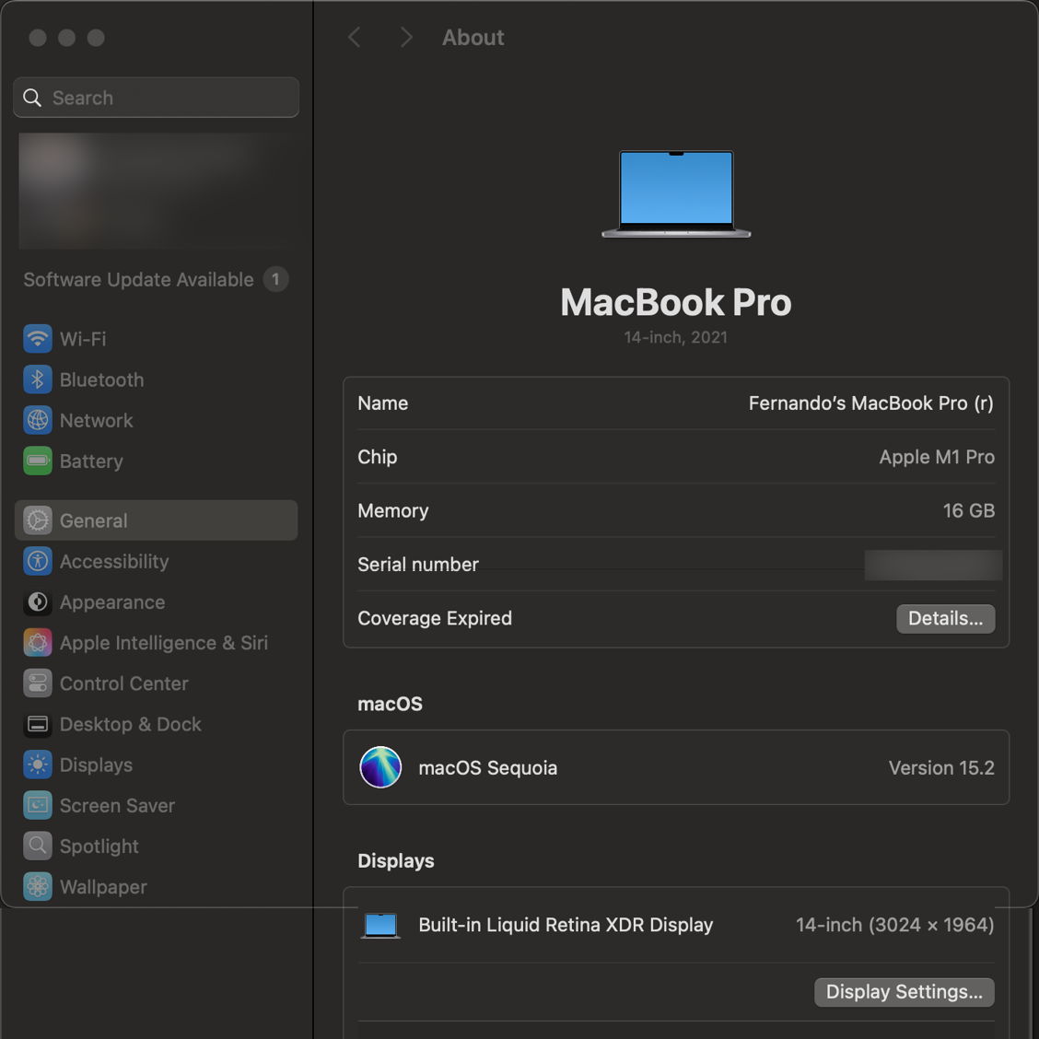Focus the Search field
1039x1039 pixels.
point(156,98)
